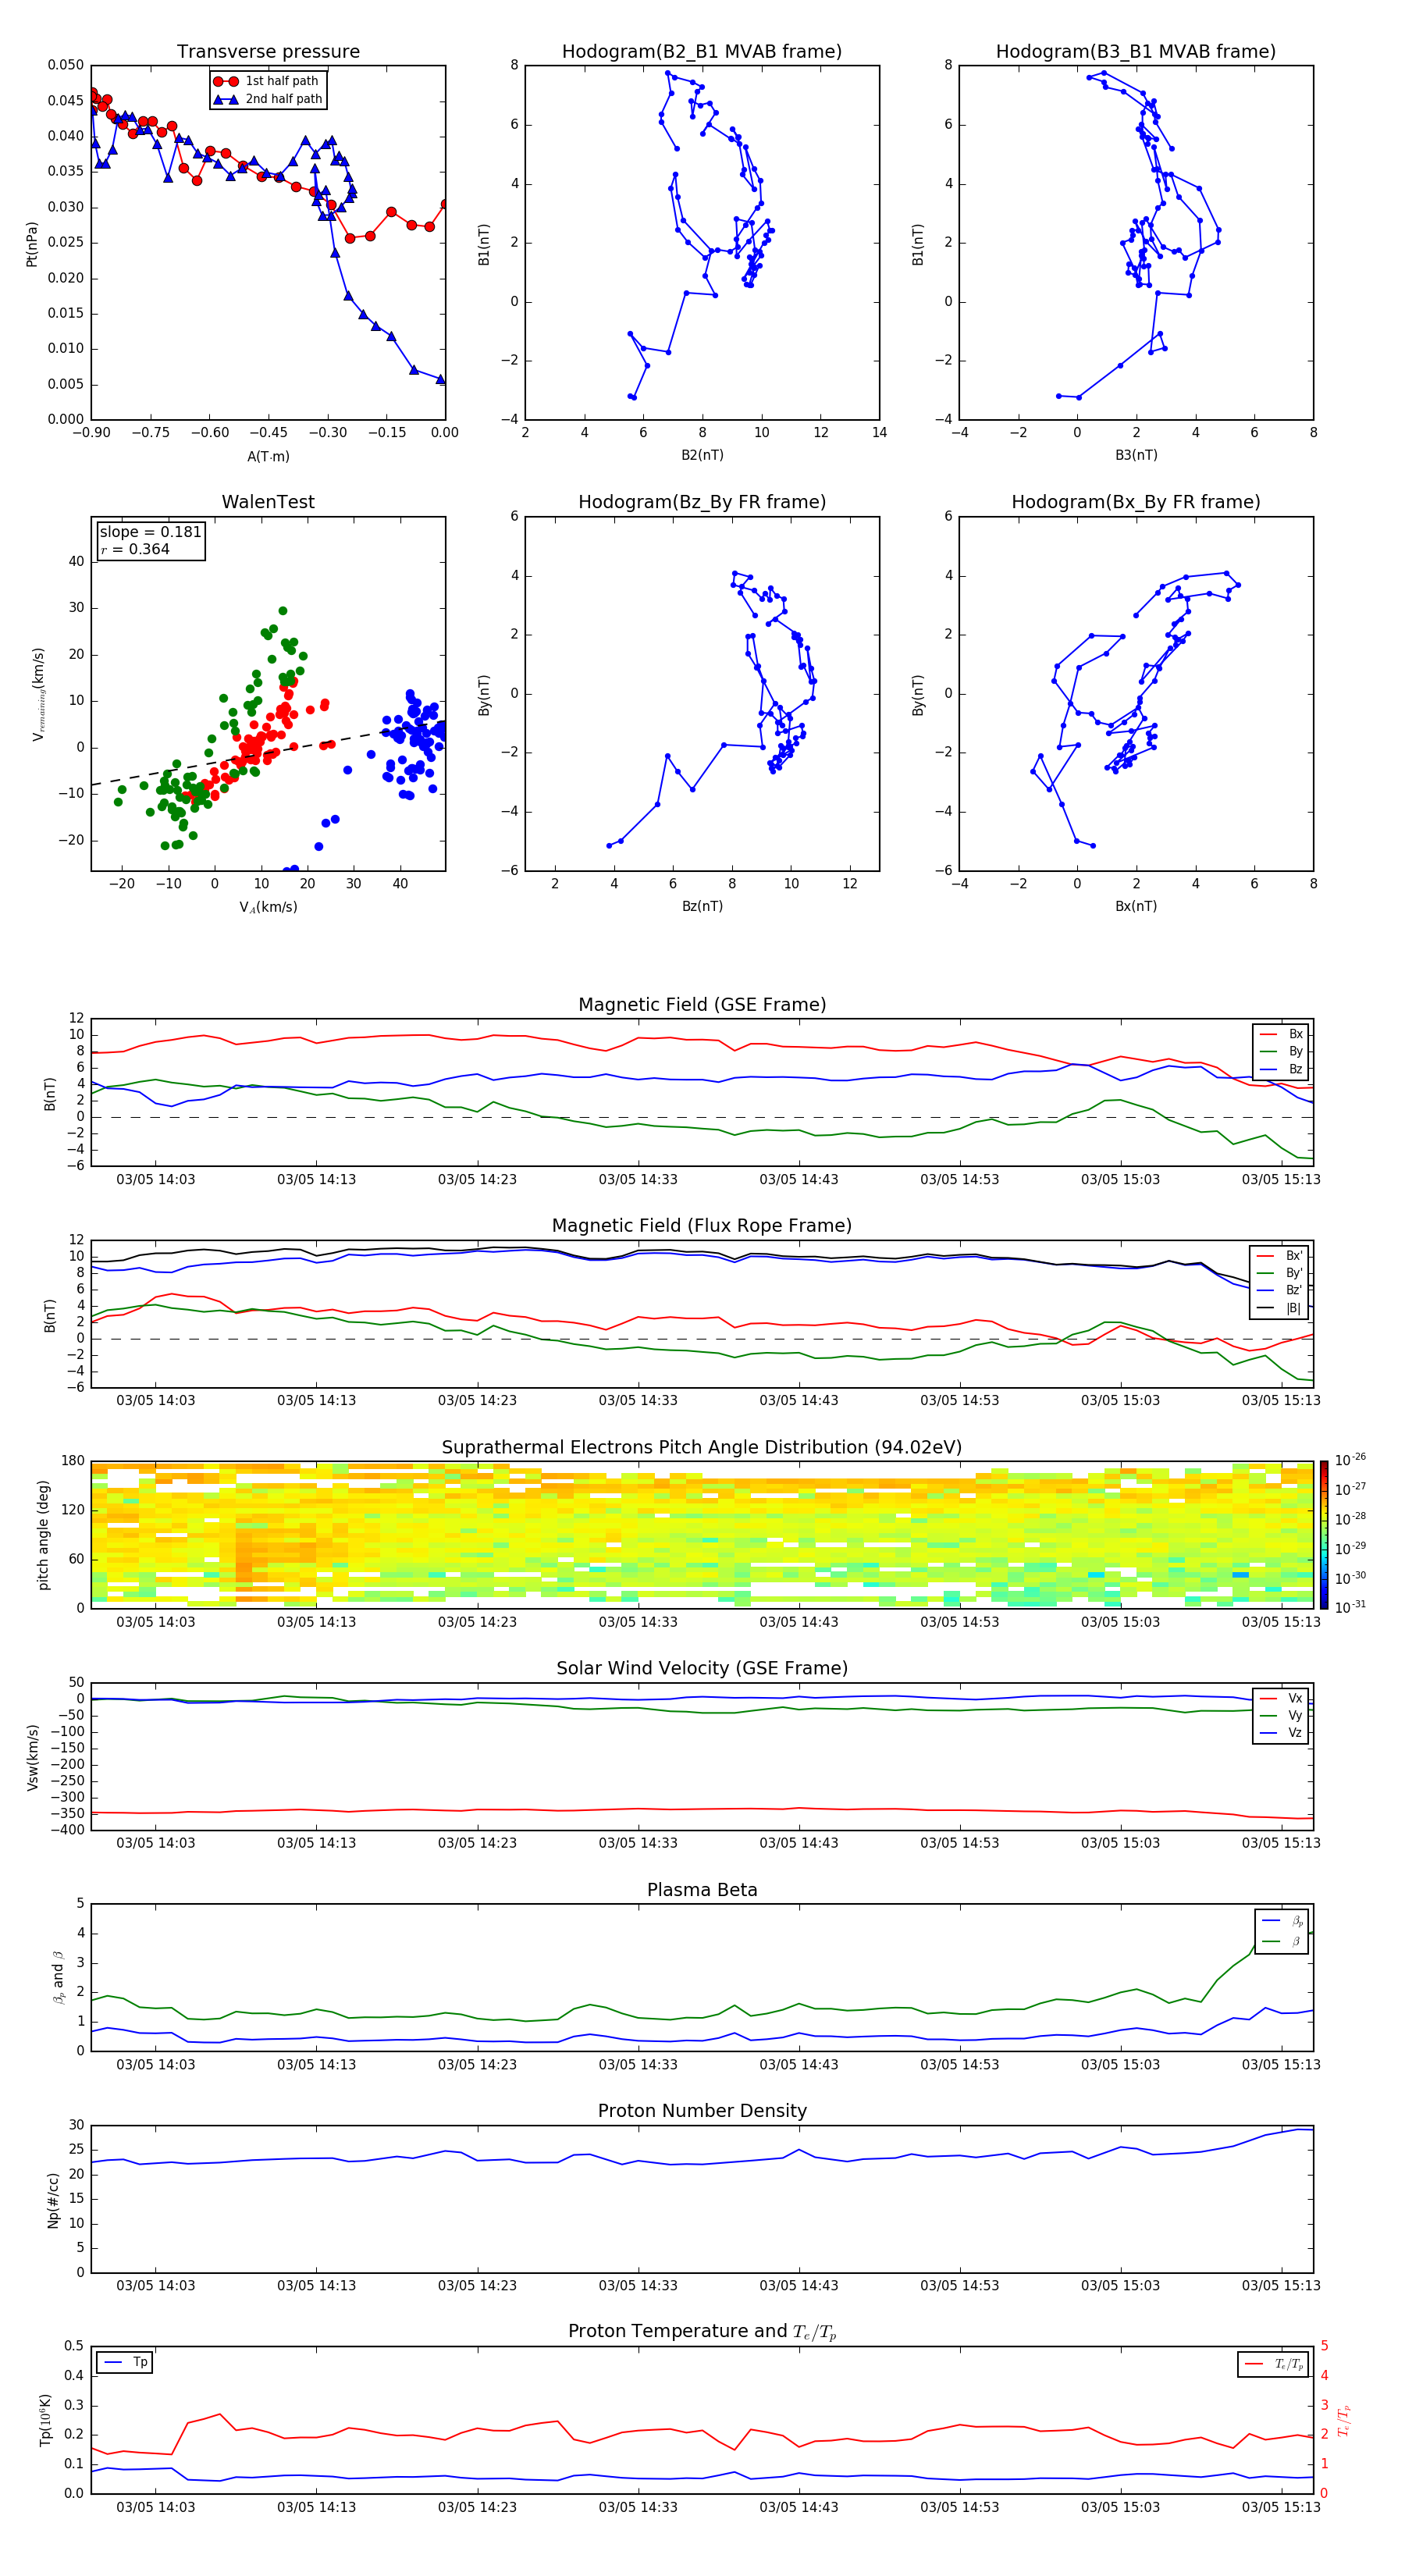1405x2576 pixels.
Task: Click the 'Magnetic Field (Flux Rope Frame)' title
Action: tap(702, 1226)
